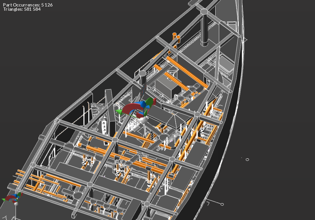Screen dimensions: 315x220
Task: Select the blue vertical arrow of the gizmo
Action: (x=144, y=104)
